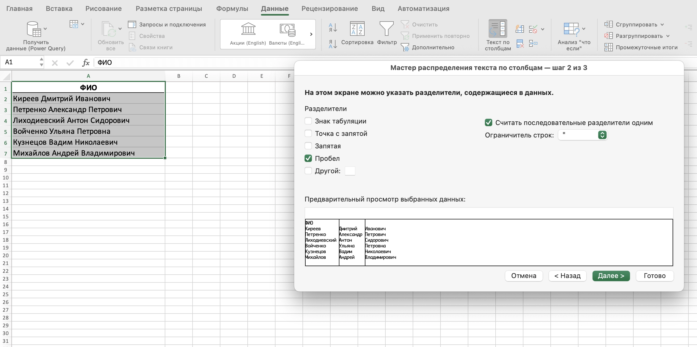The image size is (697, 347).
Task: Open the Рецензирование ribbon tab
Action: [x=329, y=9]
